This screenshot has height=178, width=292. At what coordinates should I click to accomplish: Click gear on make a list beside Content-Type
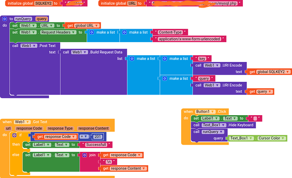[124, 32]
